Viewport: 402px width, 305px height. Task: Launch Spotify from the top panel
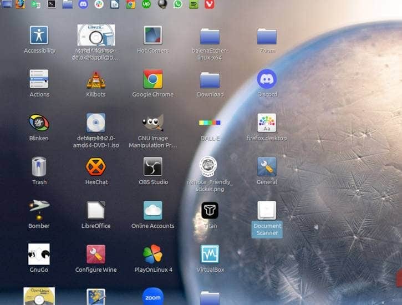coord(194,4)
